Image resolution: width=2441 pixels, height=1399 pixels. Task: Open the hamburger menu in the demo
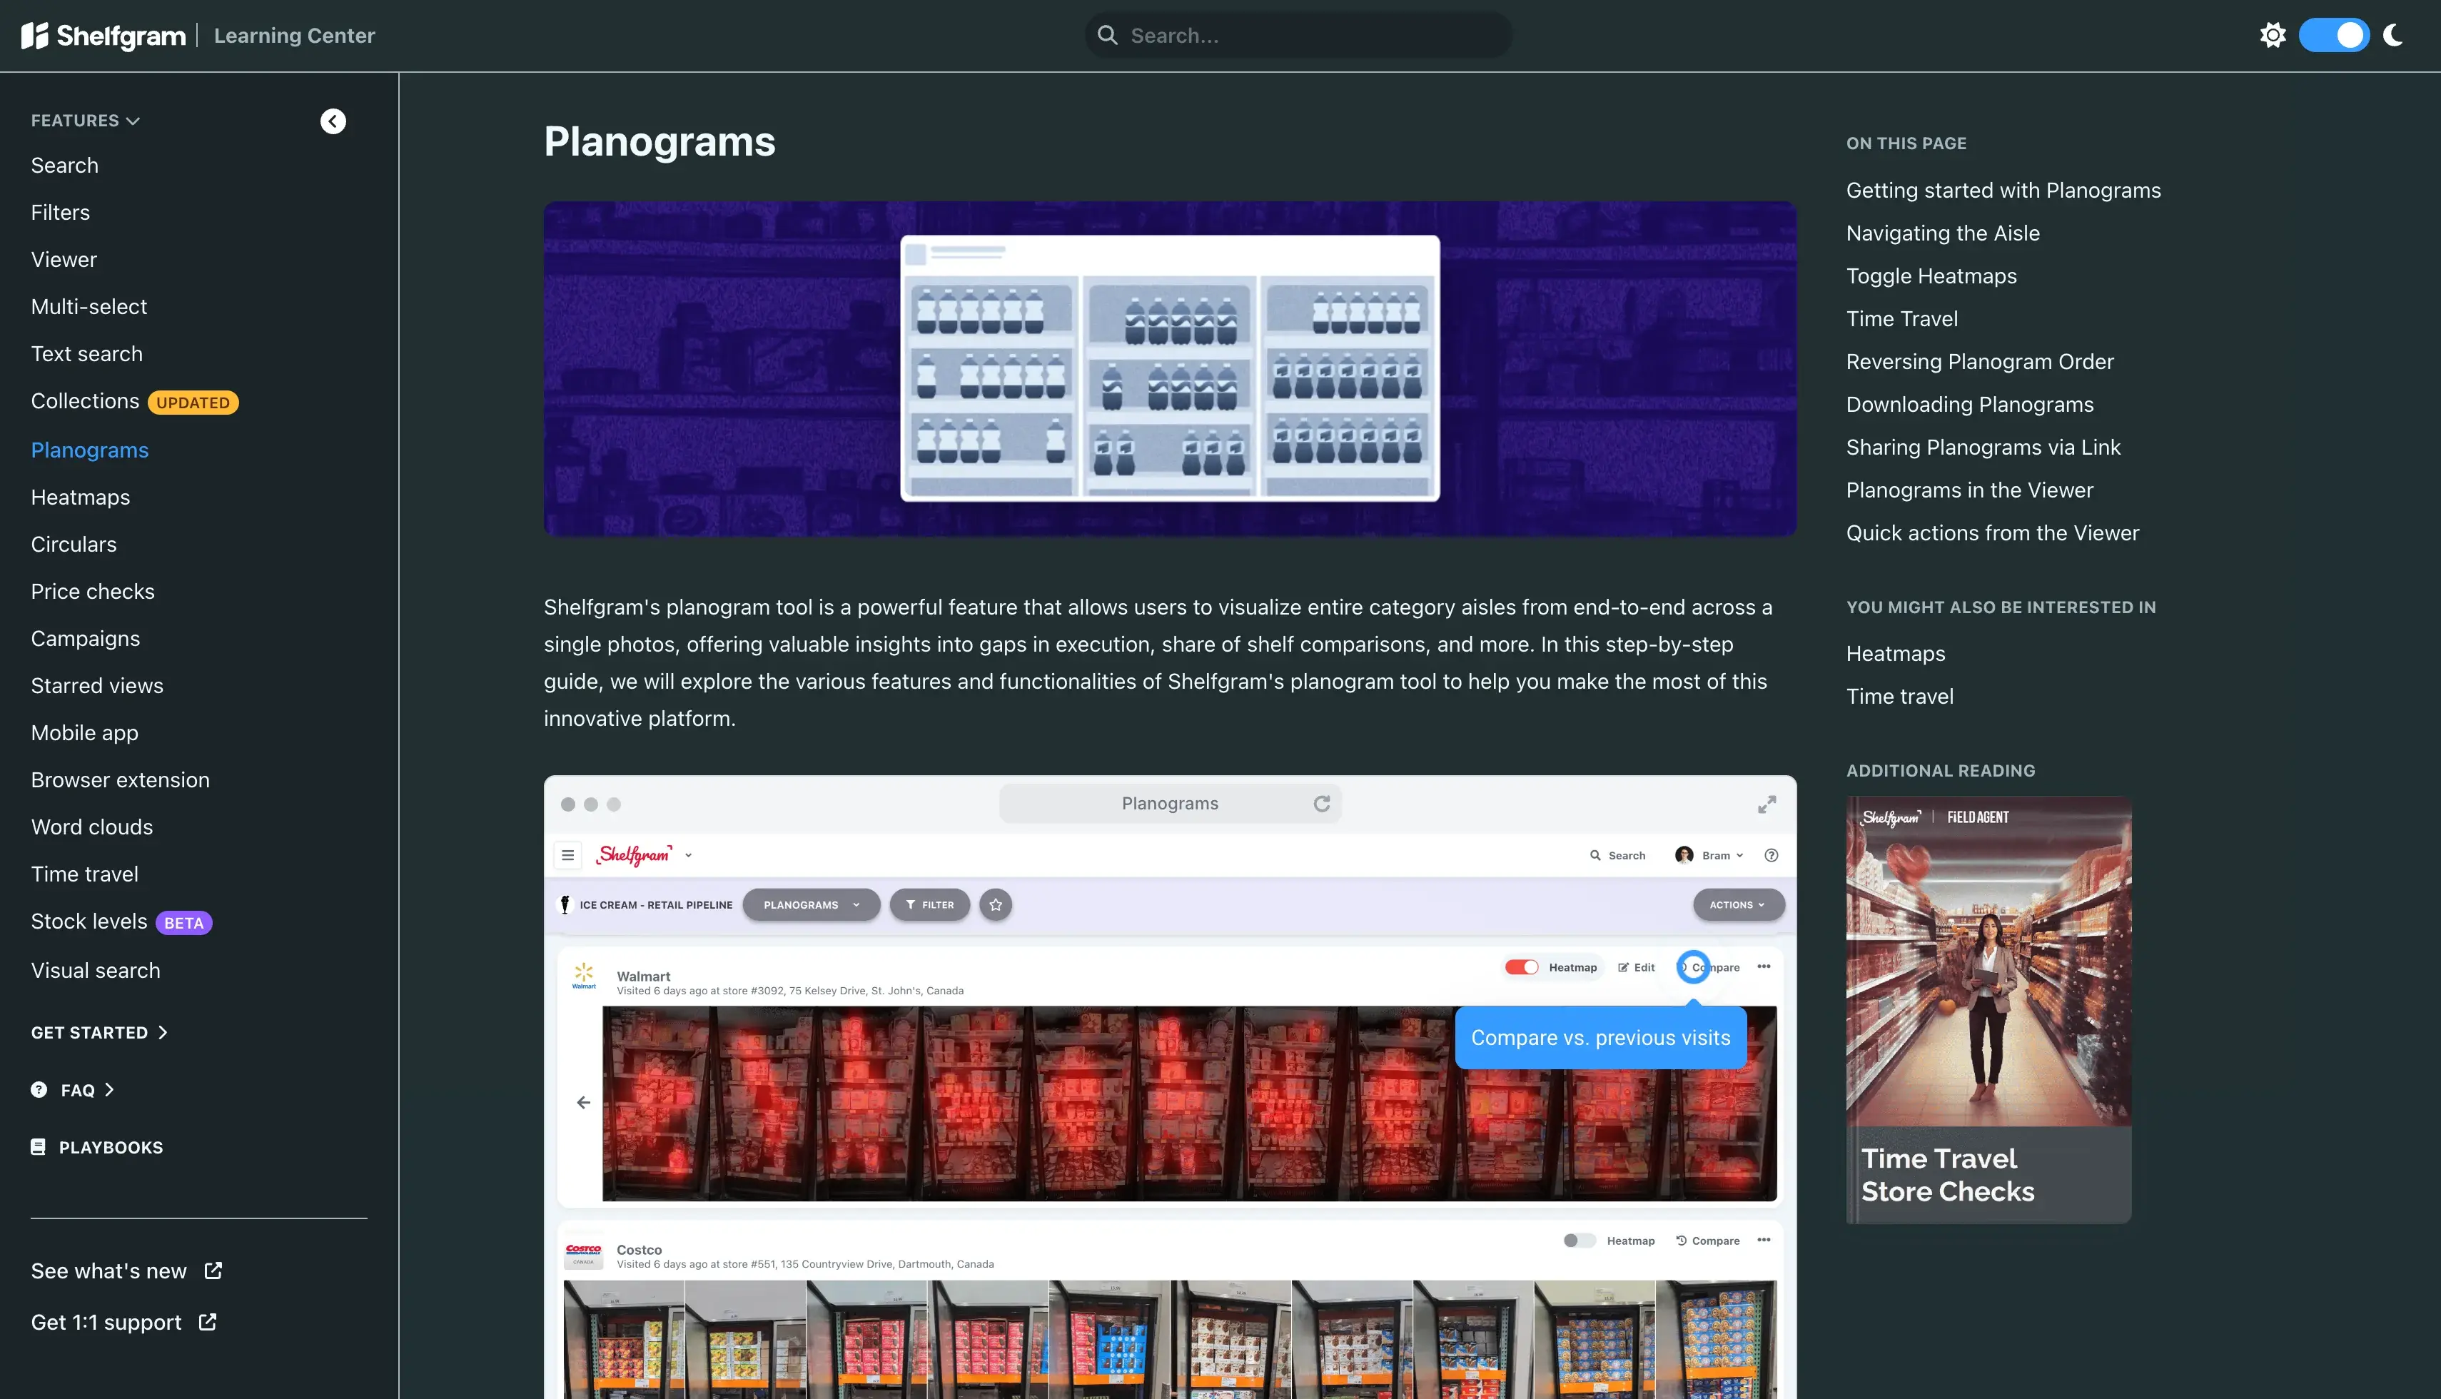567,855
